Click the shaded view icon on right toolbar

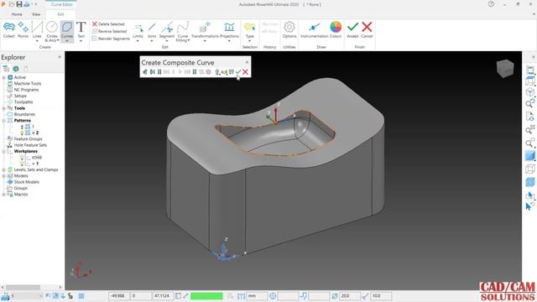[529, 156]
